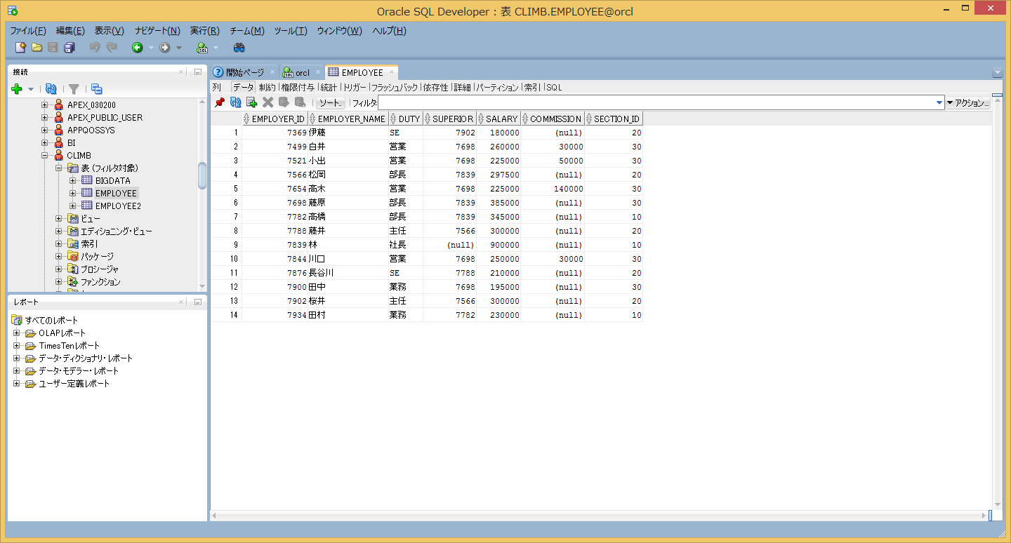Click the schema browser icon in connections toolbar
1011x543 pixels.
(97, 89)
